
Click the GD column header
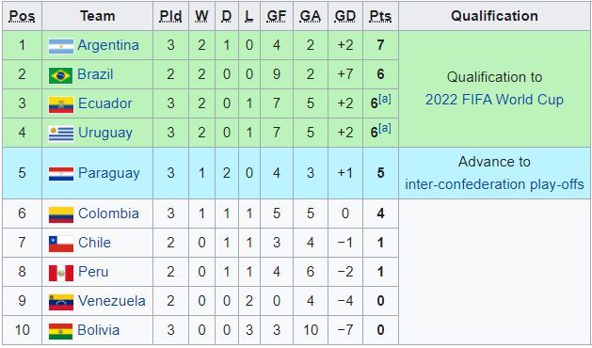pos(345,16)
